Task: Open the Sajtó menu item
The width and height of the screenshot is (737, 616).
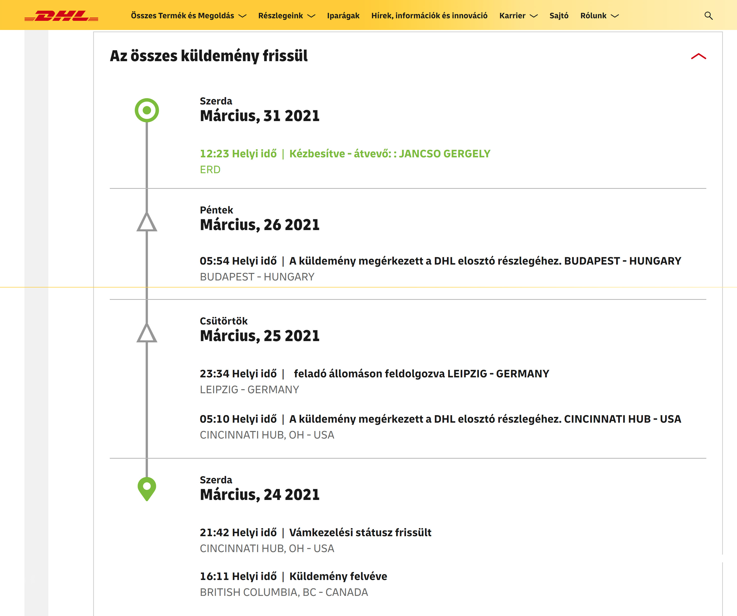Action: click(x=559, y=16)
